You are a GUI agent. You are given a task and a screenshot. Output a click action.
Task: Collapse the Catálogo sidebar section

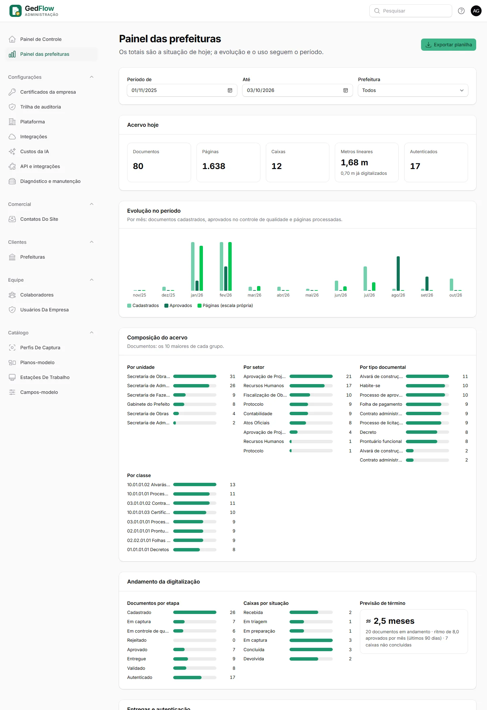[x=92, y=333]
